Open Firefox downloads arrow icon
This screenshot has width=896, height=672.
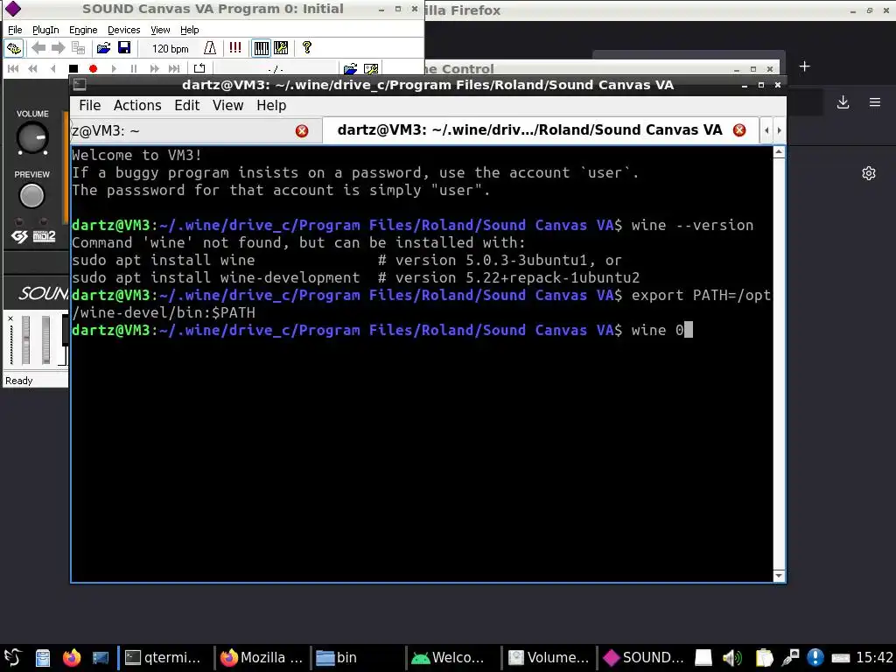(x=843, y=102)
